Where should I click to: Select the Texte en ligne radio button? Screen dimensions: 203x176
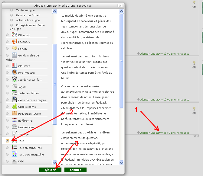tap(11, 10)
